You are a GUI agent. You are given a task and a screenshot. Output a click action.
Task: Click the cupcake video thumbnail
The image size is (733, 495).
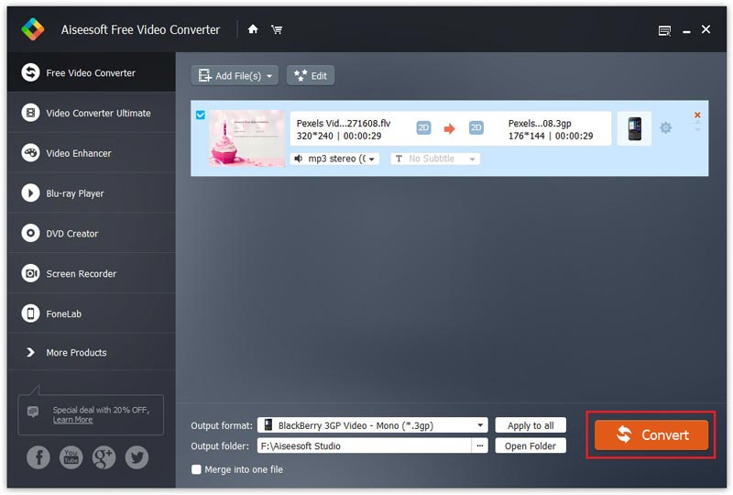[x=246, y=138]
